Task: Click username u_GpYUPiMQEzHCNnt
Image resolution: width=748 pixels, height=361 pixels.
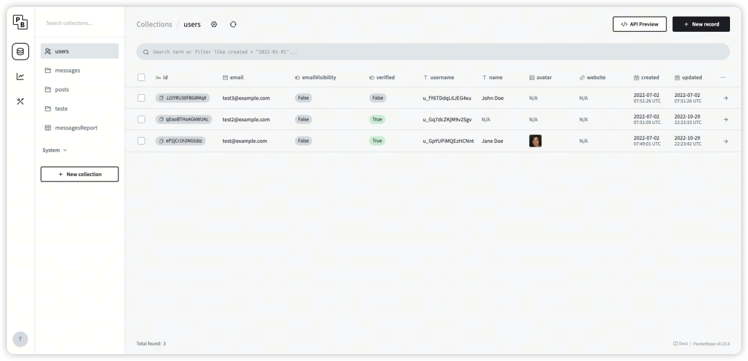Action: [448, 141]
